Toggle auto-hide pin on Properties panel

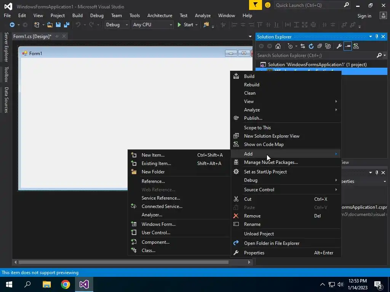377,172
